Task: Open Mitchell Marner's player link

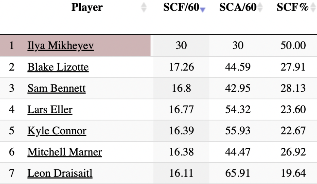Action: (x=65, y=152)
